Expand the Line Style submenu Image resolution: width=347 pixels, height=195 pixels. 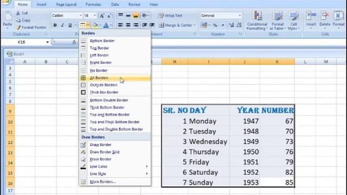[115, 174]
